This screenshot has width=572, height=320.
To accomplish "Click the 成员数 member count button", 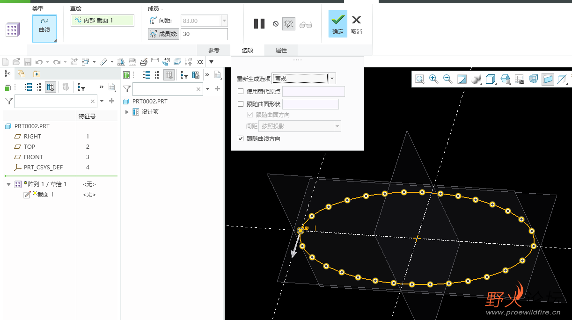I will click(x=163, y=34).
